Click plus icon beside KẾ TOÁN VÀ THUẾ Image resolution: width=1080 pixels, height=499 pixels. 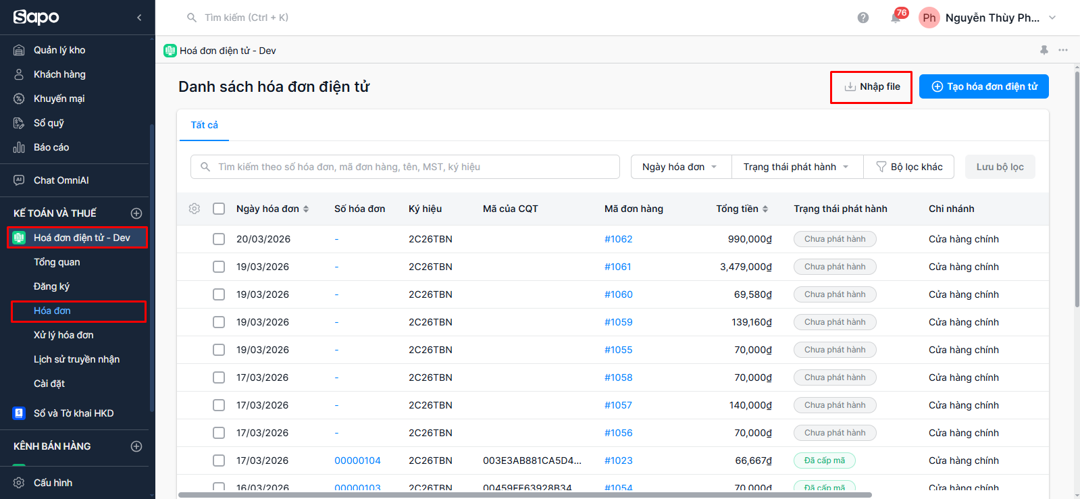(136, 213)
